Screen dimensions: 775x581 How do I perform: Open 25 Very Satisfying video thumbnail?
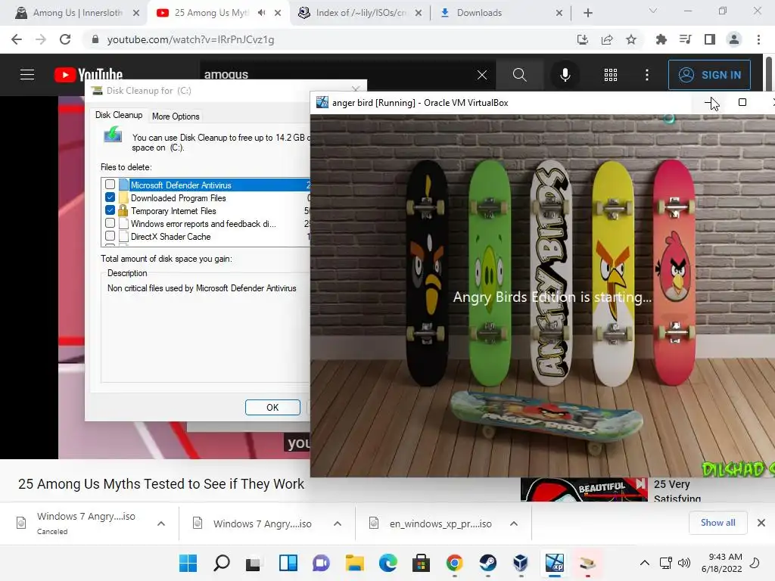pyautogui.click(x=584, y=489)
